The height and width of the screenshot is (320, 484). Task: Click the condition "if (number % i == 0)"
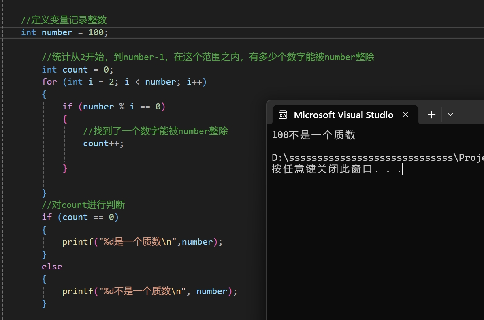point(114,107)
